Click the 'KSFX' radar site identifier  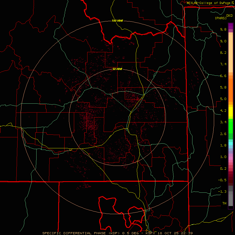coord(150,233)
